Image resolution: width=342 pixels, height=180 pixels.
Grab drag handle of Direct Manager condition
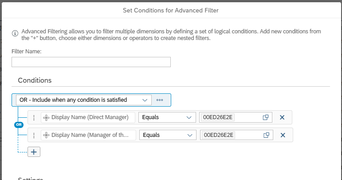tap(34, 117)
